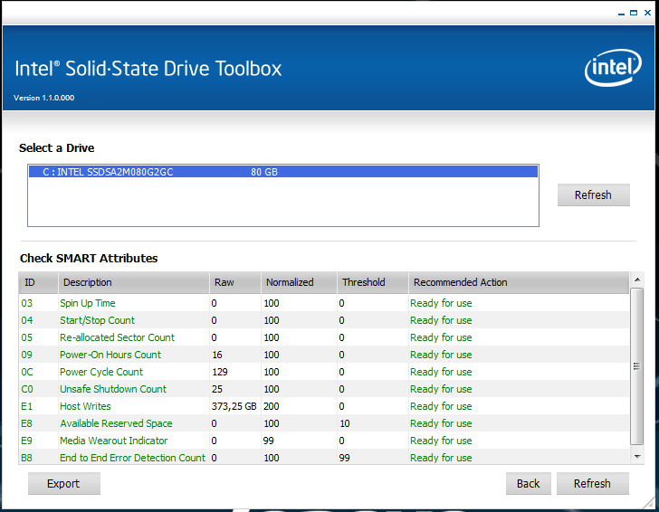
Task: Click the raw value 25
Action: coord(217,389)
